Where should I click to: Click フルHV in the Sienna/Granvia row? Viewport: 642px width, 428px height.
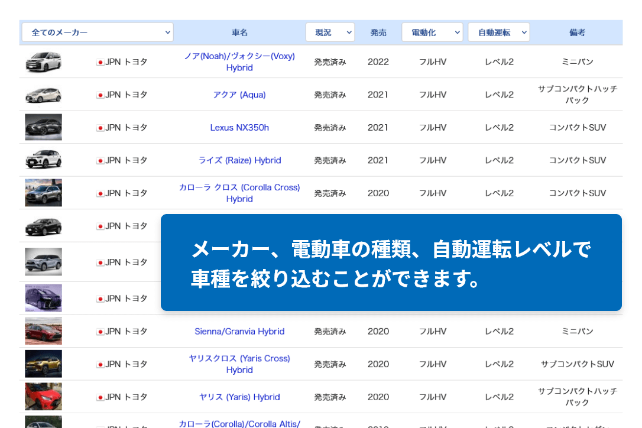click(432, 331)
